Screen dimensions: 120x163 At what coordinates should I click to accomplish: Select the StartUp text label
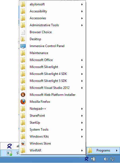coord(35,123)
